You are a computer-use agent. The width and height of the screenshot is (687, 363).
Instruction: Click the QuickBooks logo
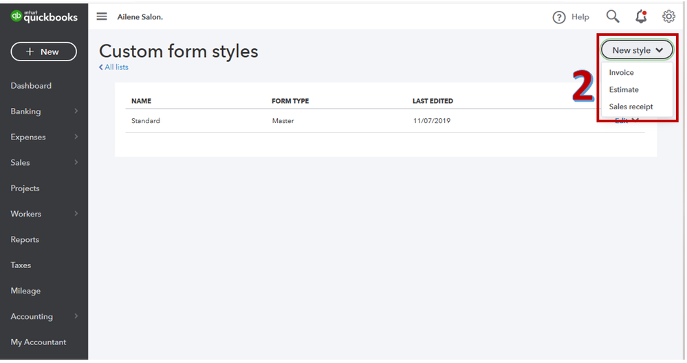pyautogui.click(x=44, y=16)
